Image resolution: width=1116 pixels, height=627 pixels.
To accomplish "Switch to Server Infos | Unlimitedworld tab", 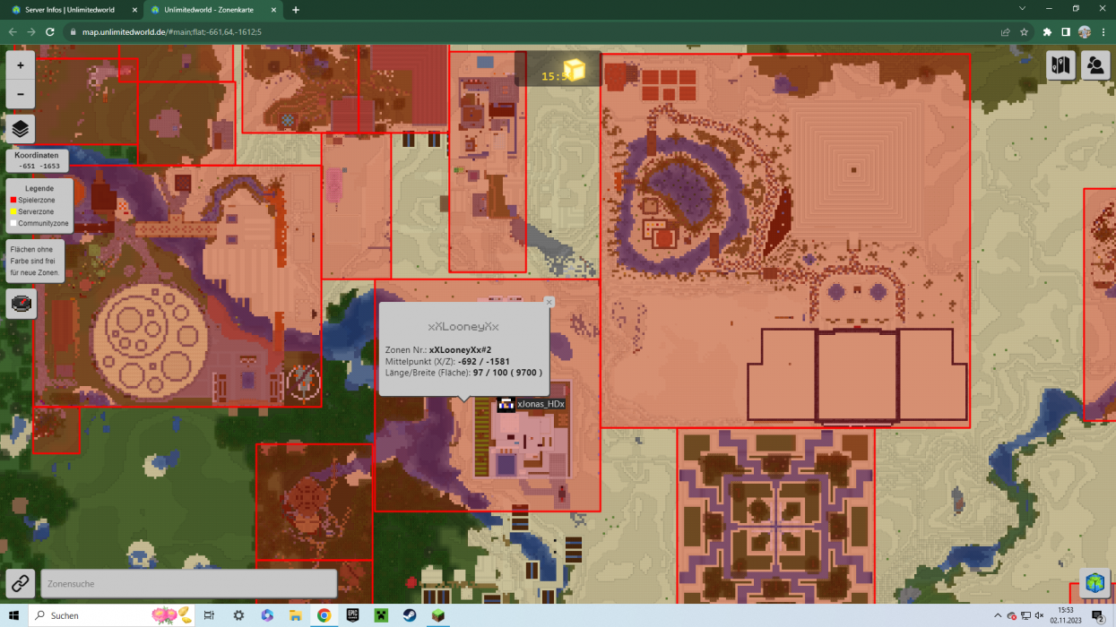I will (69, 10).
